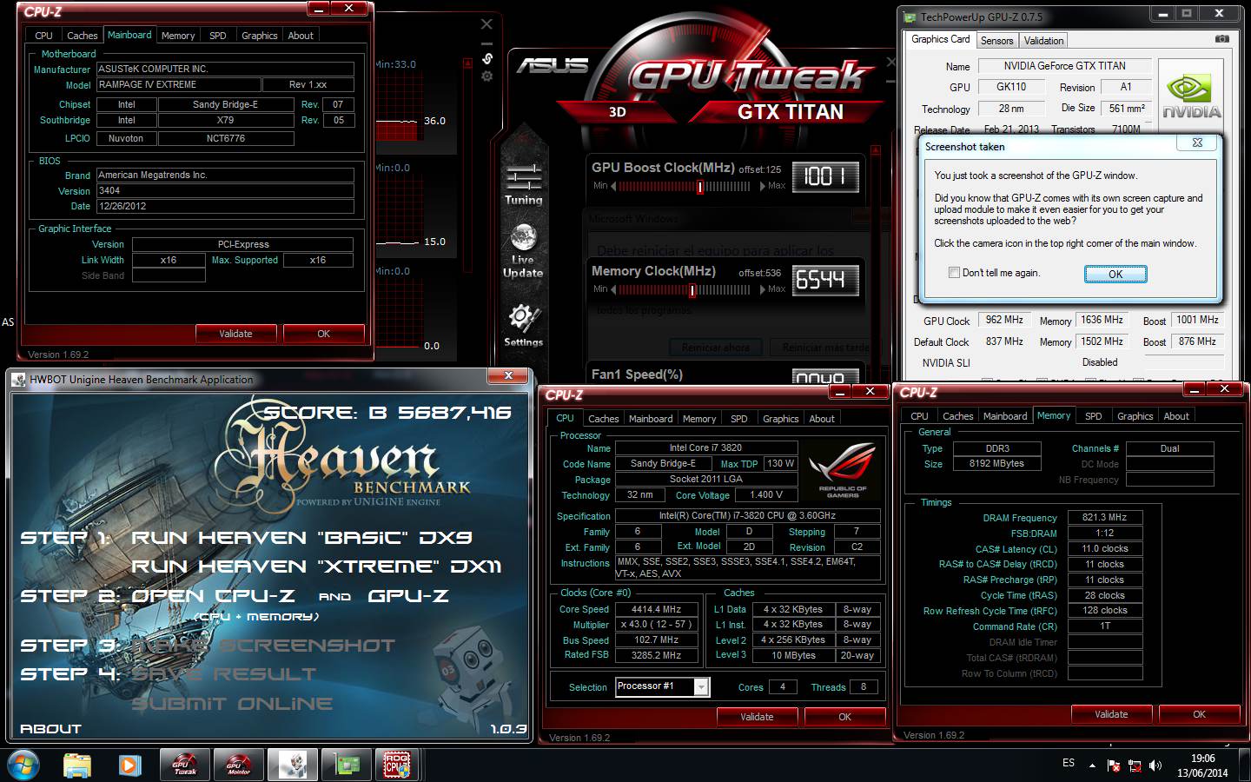Select Graphics Card tab in GPU-Z

940,39
